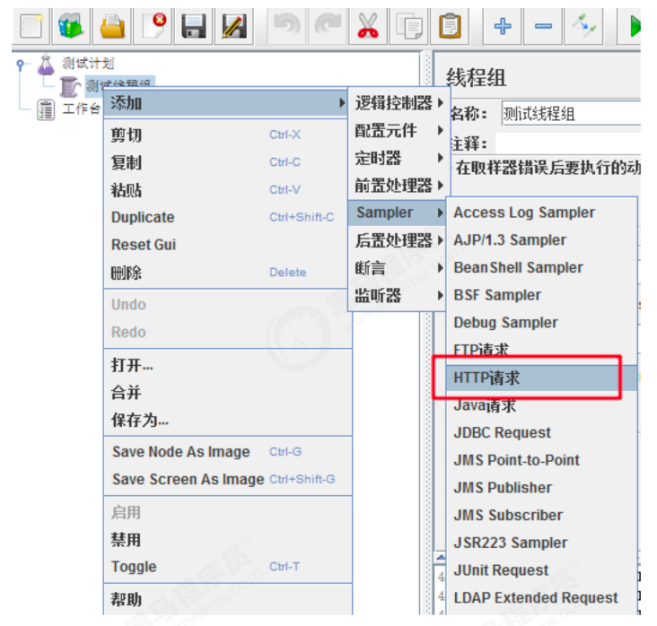The image size is (657, 626).
Task: Expand the 监听器 submenu
Action: tap(378, 295)
